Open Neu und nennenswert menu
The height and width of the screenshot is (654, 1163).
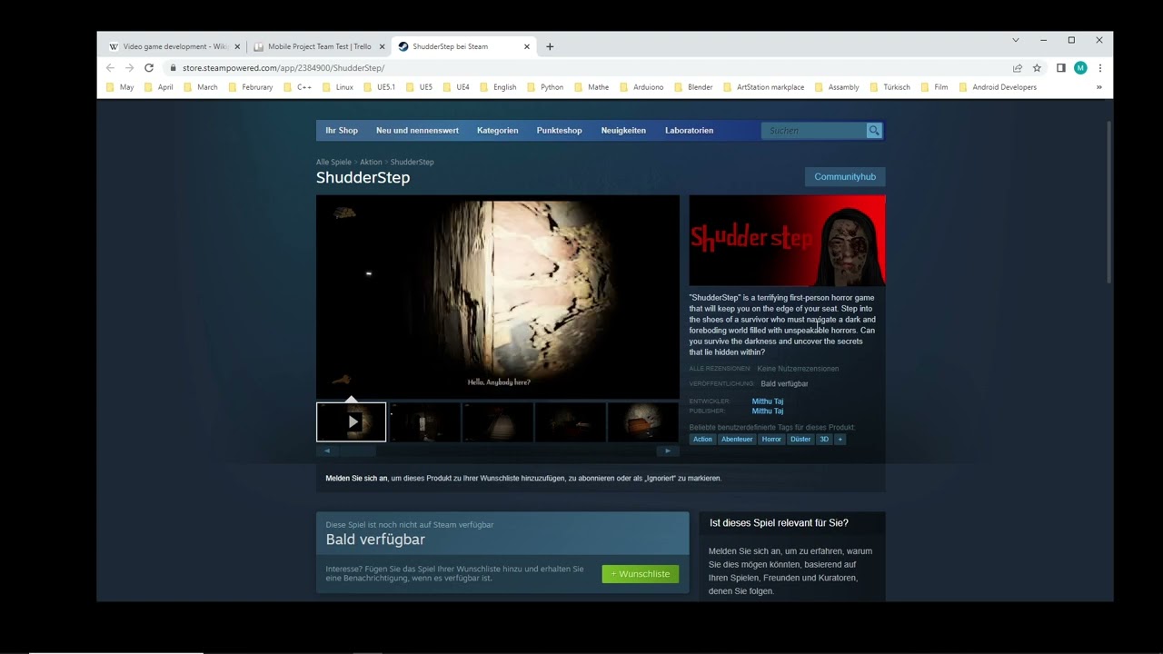417,131
